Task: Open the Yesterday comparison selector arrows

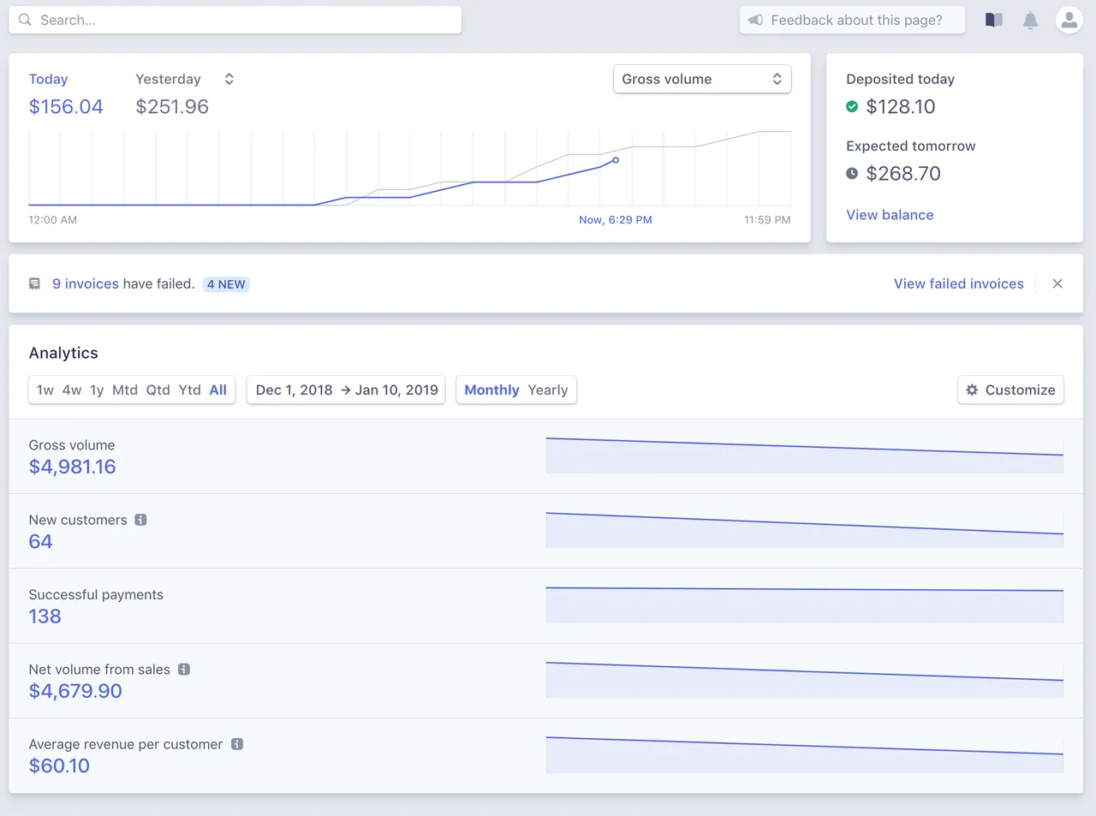Action: [229, 79]
